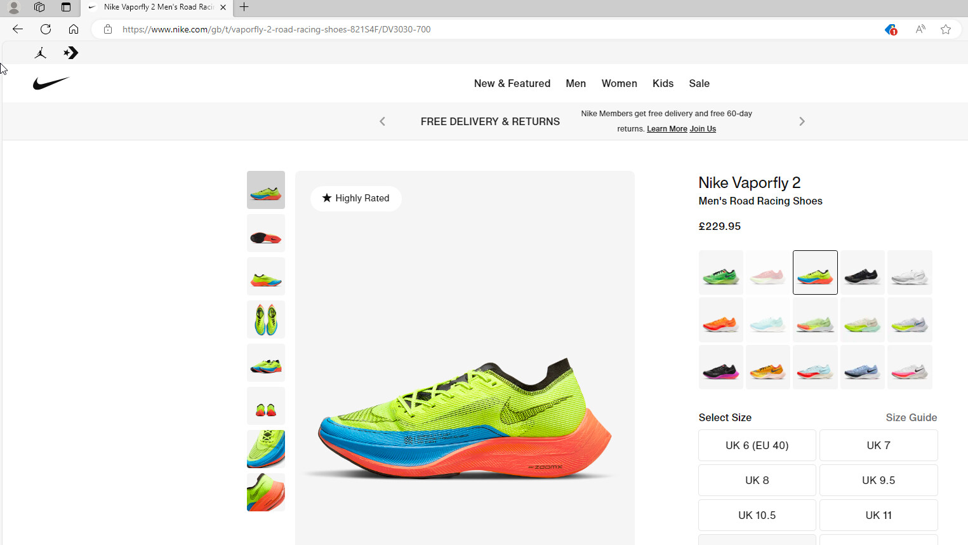Go to the browser home page
968x545 pixels.
(74, 29)
